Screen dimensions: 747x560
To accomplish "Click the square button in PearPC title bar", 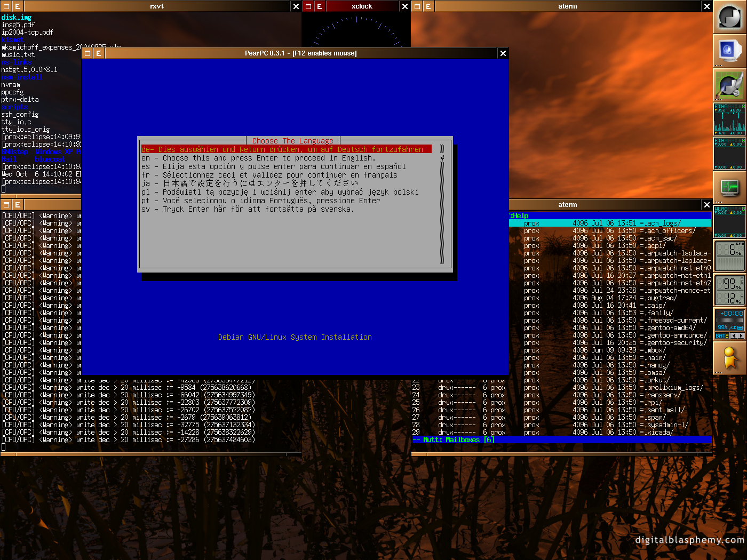I will (88, 53).
